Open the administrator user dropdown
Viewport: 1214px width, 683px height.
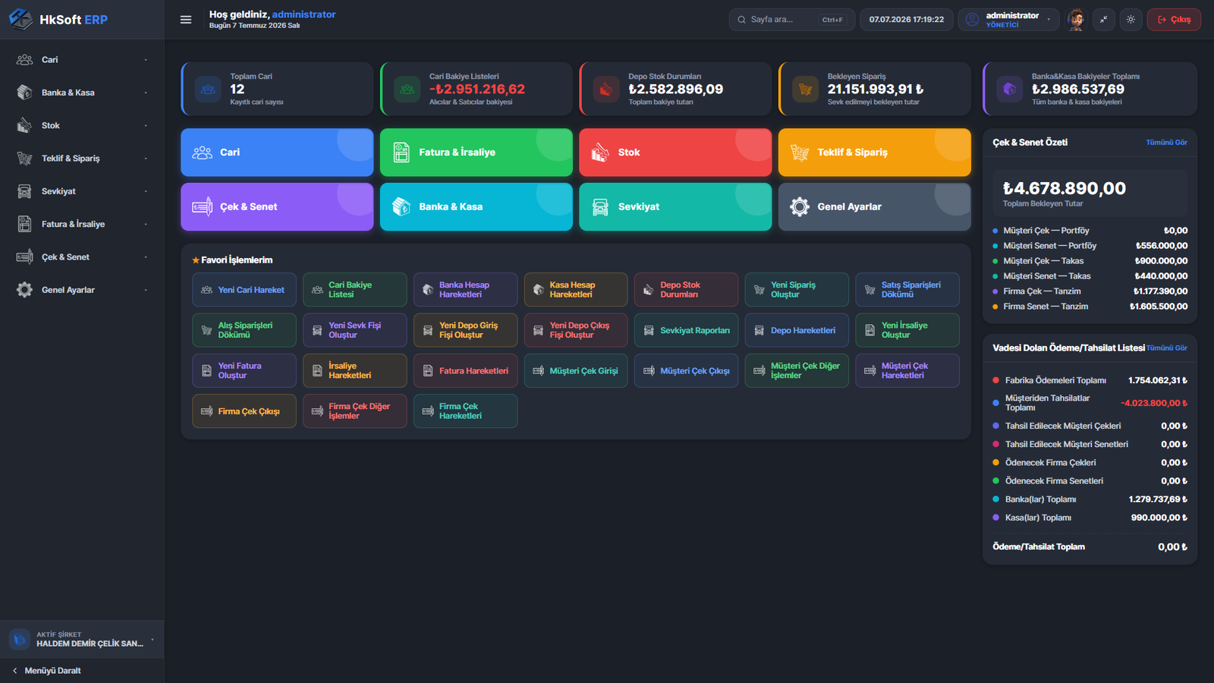tap(1008, 20)
